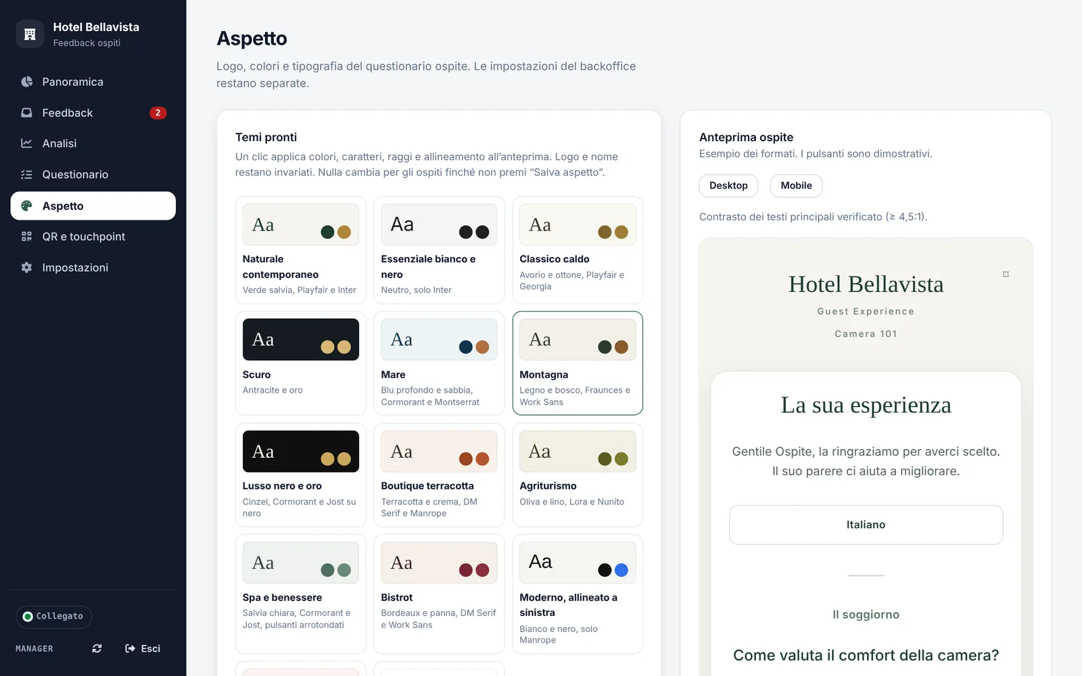Select the Naturale contemporaneo theme card

point(301,250)
